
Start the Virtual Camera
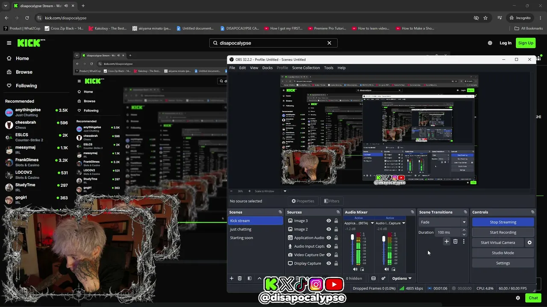pyautogui.click(x=498, y=243)
